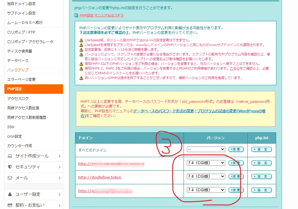Screen dimensions: 298x209
Task: Open the PHP設定 マニュアルはコチラ link
Action: [101, 15]
